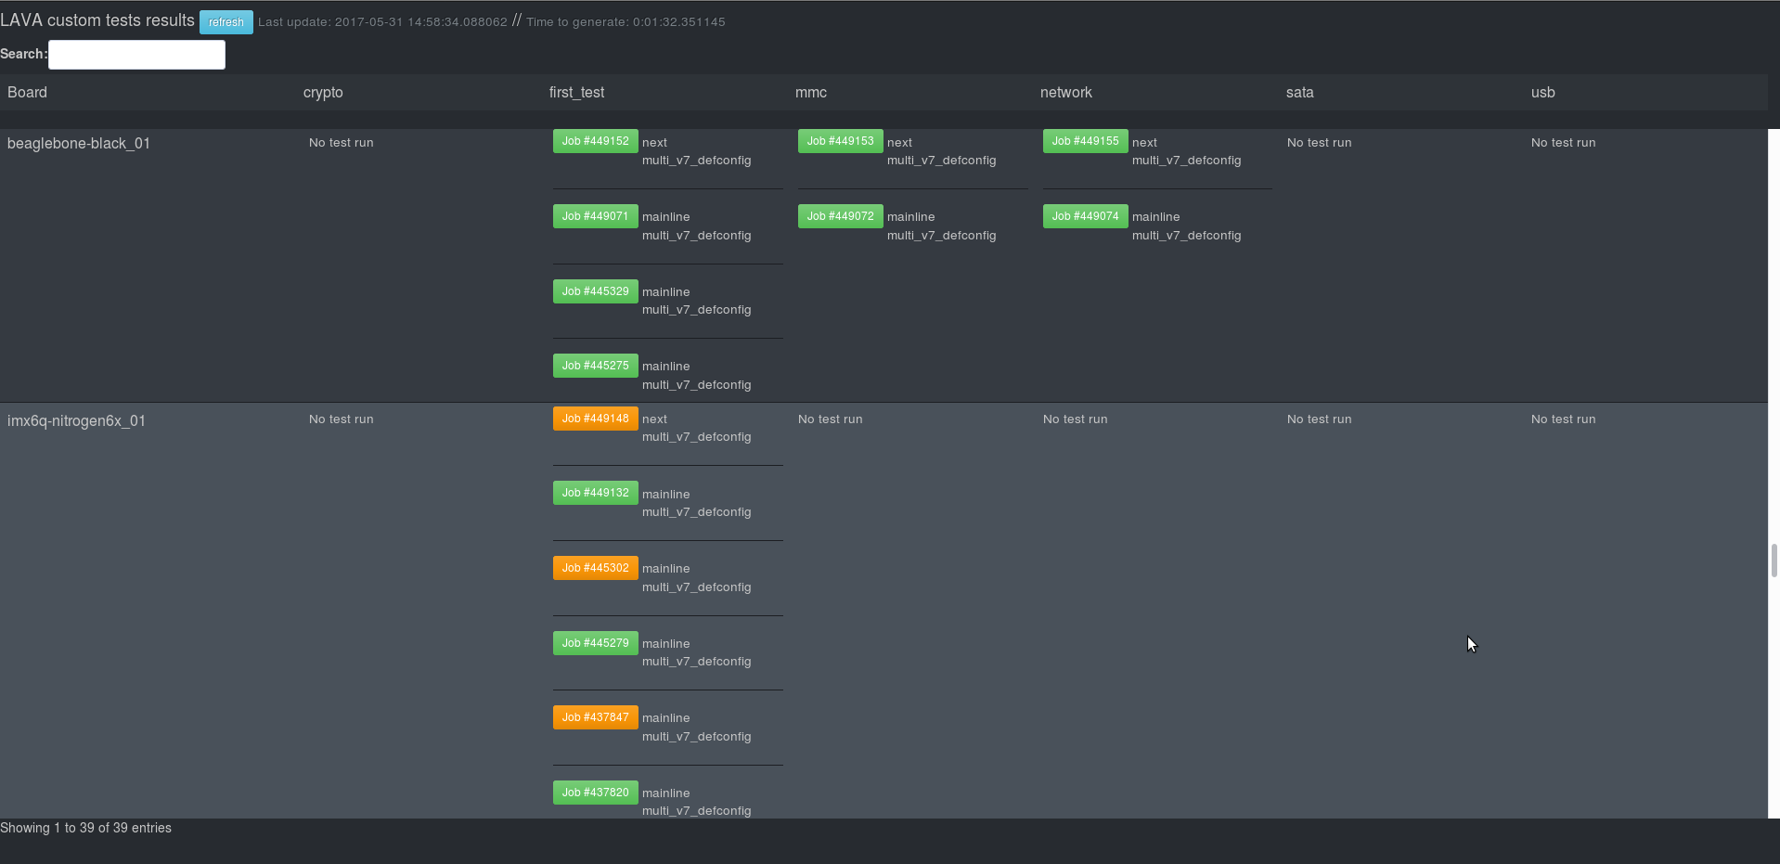
Task: Sort by the network column header
Action: point(1065,93)
